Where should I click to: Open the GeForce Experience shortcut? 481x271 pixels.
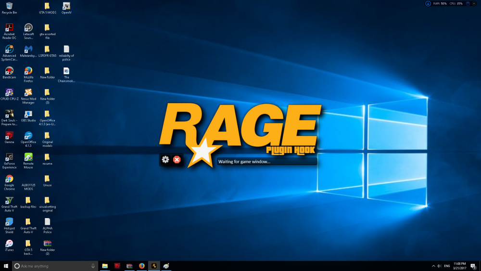click(x=9, y=157)
